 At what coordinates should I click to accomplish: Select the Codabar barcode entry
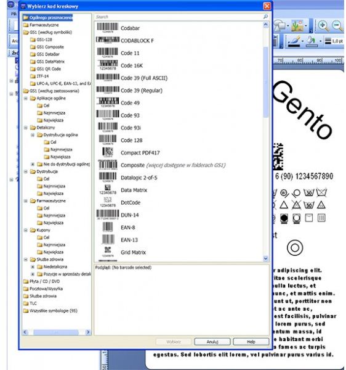click(x=118, y=28)
